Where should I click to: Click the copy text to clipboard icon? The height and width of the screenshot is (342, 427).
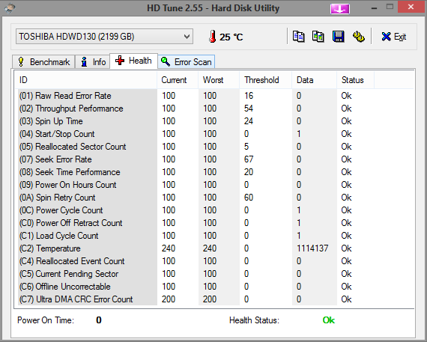point(298,37)
